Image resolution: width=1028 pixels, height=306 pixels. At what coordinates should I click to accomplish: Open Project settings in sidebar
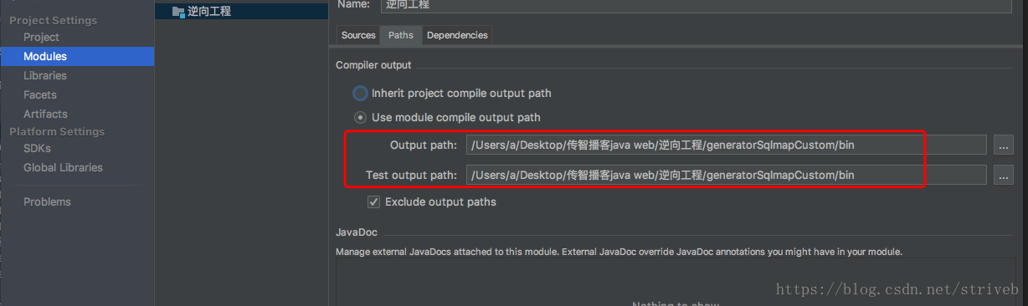41,37
